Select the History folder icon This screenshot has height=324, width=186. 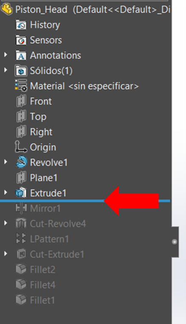point(21,25)
